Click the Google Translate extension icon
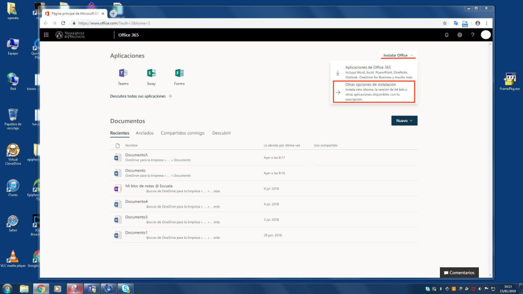 click(x=456, y=23)
